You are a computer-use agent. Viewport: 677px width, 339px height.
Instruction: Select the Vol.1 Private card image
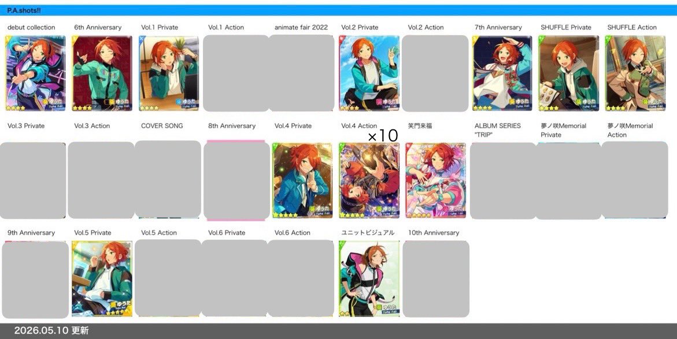169,73
